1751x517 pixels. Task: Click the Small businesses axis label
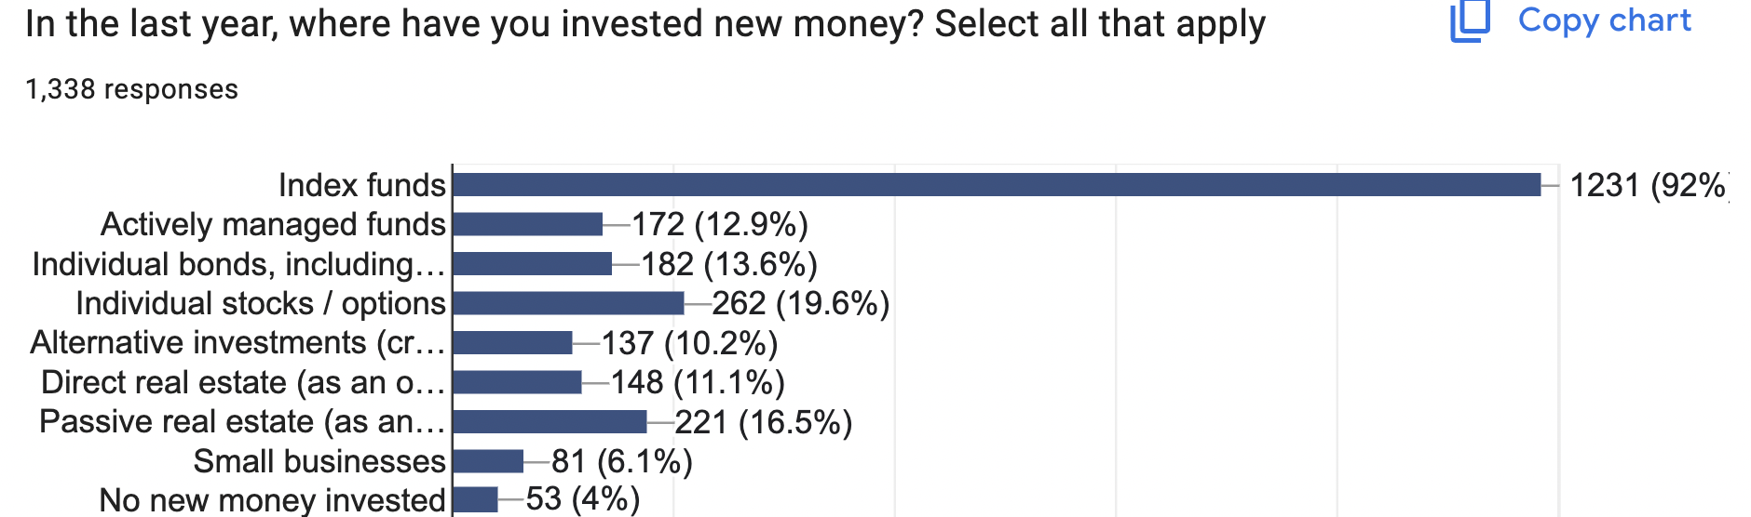coord(319,461)
